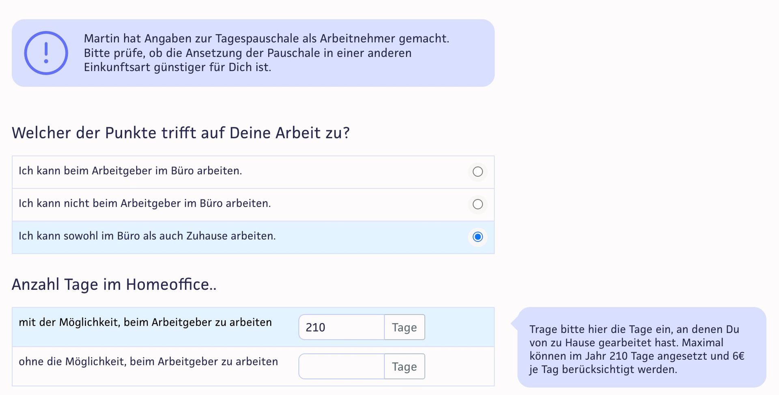
Task: Click the 'Tage' suffix next to 210
Action: click(x=405, y=327)
